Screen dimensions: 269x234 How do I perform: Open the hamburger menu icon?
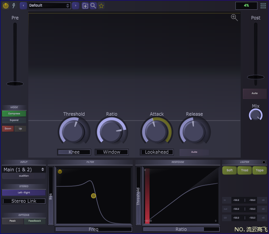(x=263, y=6)
